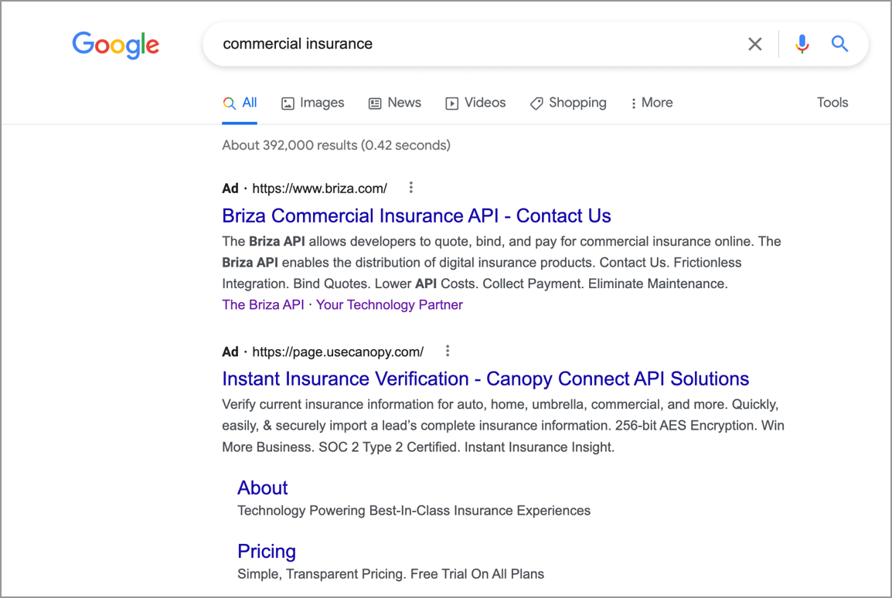Click the Technology Powering Best-In-Class description
892x598 pixels.
click(x=414, y=511)
